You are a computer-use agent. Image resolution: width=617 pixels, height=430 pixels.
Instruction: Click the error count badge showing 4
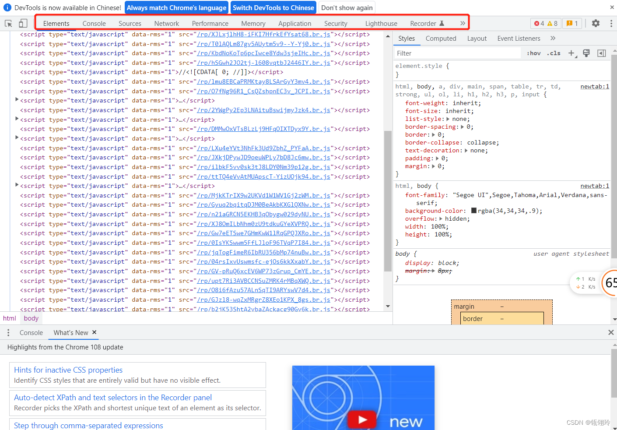pos(539,24)
